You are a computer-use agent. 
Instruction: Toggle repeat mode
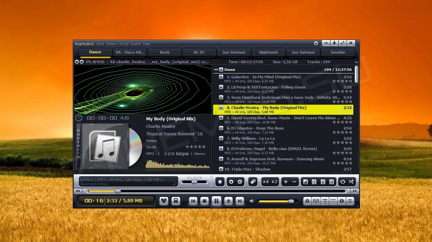coord(342,182)
